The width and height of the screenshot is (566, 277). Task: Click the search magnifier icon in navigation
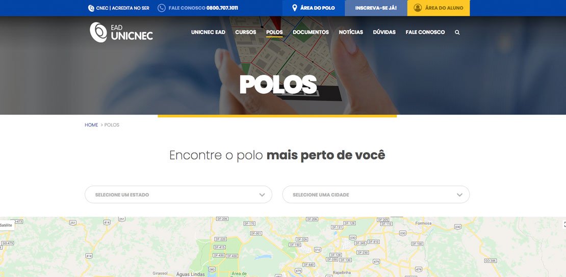point(457,33)
